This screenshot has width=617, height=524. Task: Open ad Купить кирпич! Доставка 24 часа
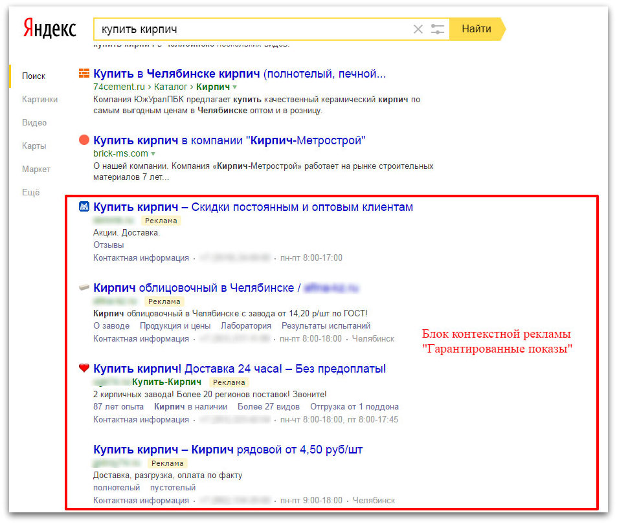[240, 369]
